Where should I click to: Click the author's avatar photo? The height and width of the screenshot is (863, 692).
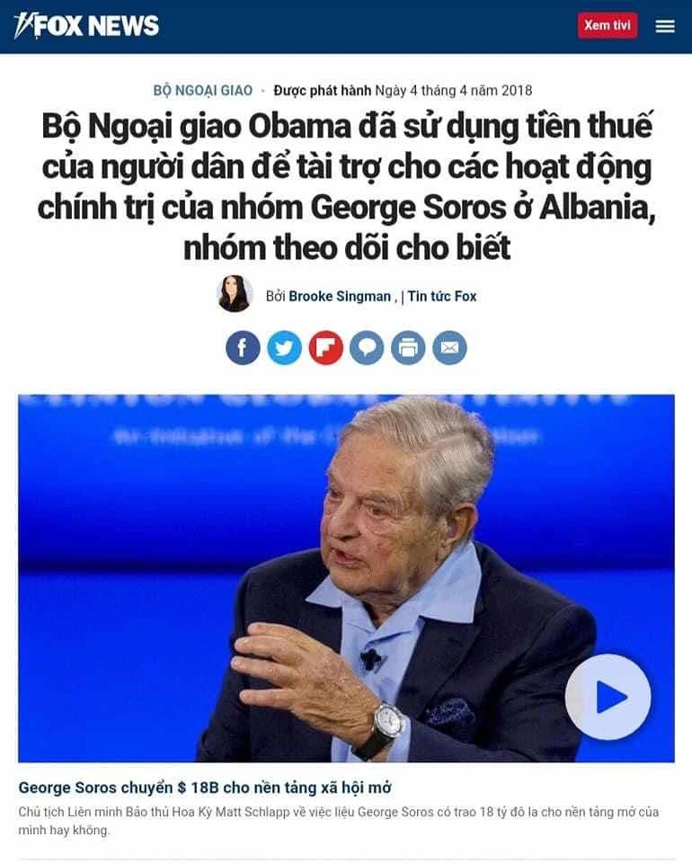click(x=235, y=294)
